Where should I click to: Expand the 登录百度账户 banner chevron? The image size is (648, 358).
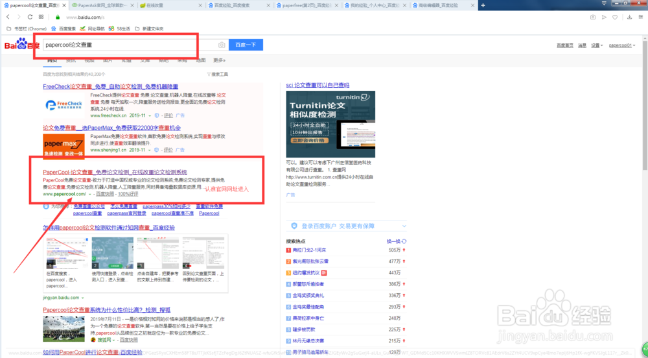(x=404, y=226)
